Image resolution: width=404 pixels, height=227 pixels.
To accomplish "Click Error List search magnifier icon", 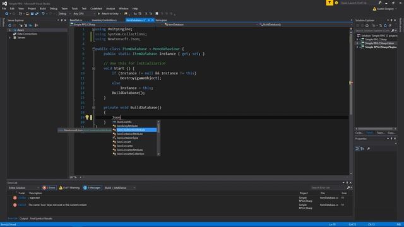I will 348,188.
